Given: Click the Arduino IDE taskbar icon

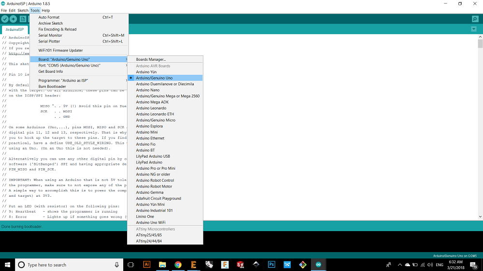Looking at the screenshot, I should (318, 265).
